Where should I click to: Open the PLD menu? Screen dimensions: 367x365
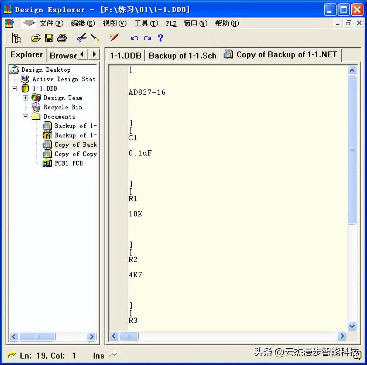(x=171, y=23)
